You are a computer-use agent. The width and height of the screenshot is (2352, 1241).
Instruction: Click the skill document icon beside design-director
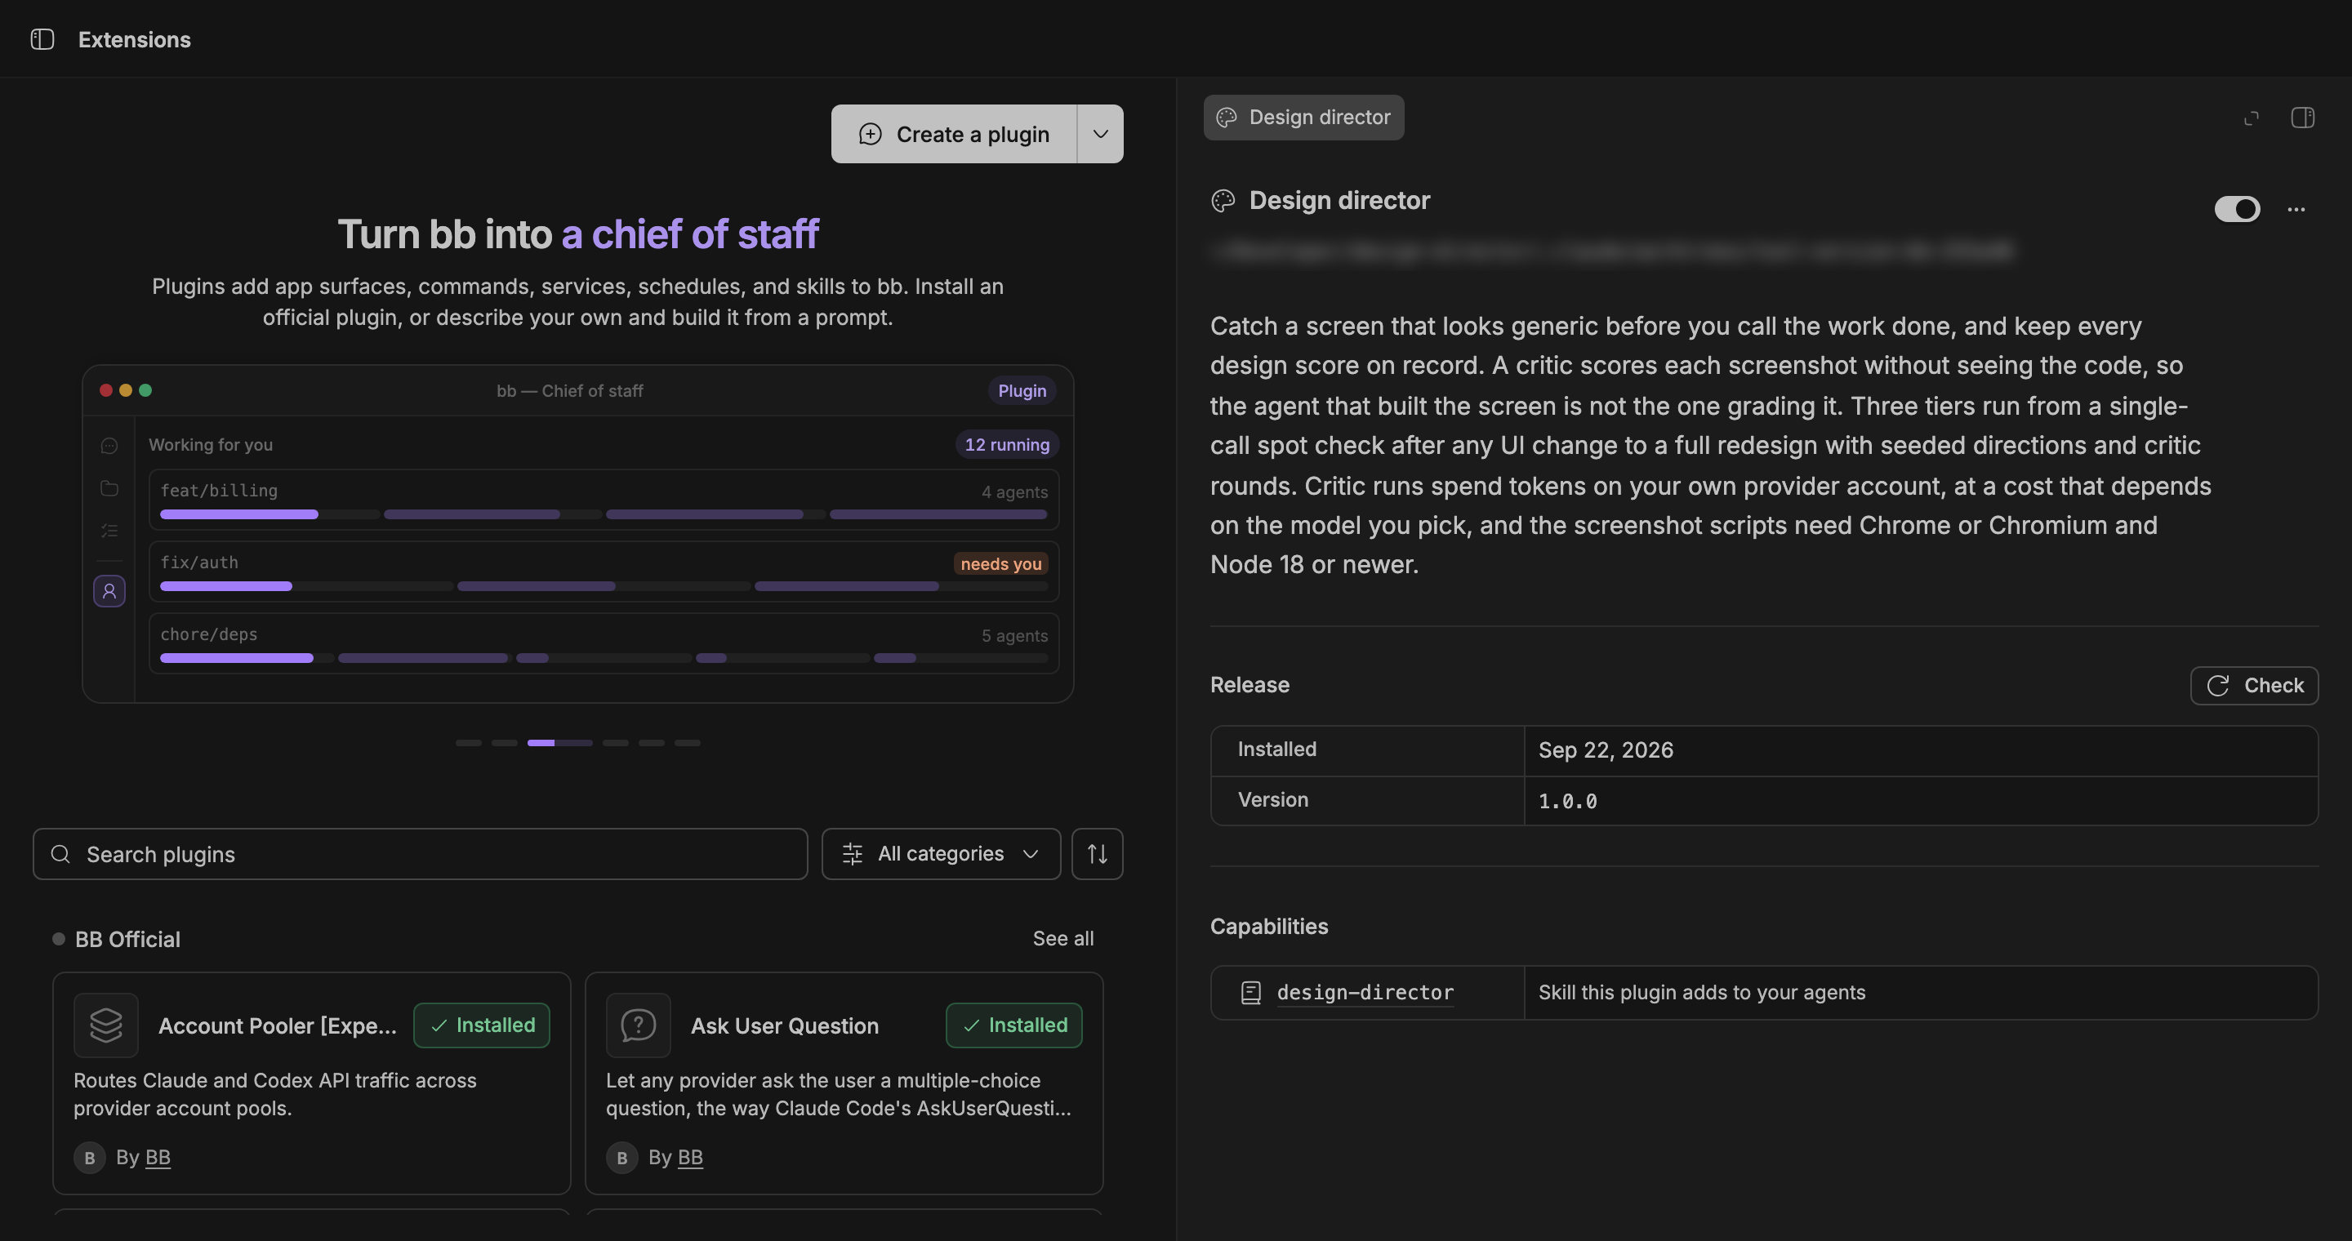[1251, 993]
